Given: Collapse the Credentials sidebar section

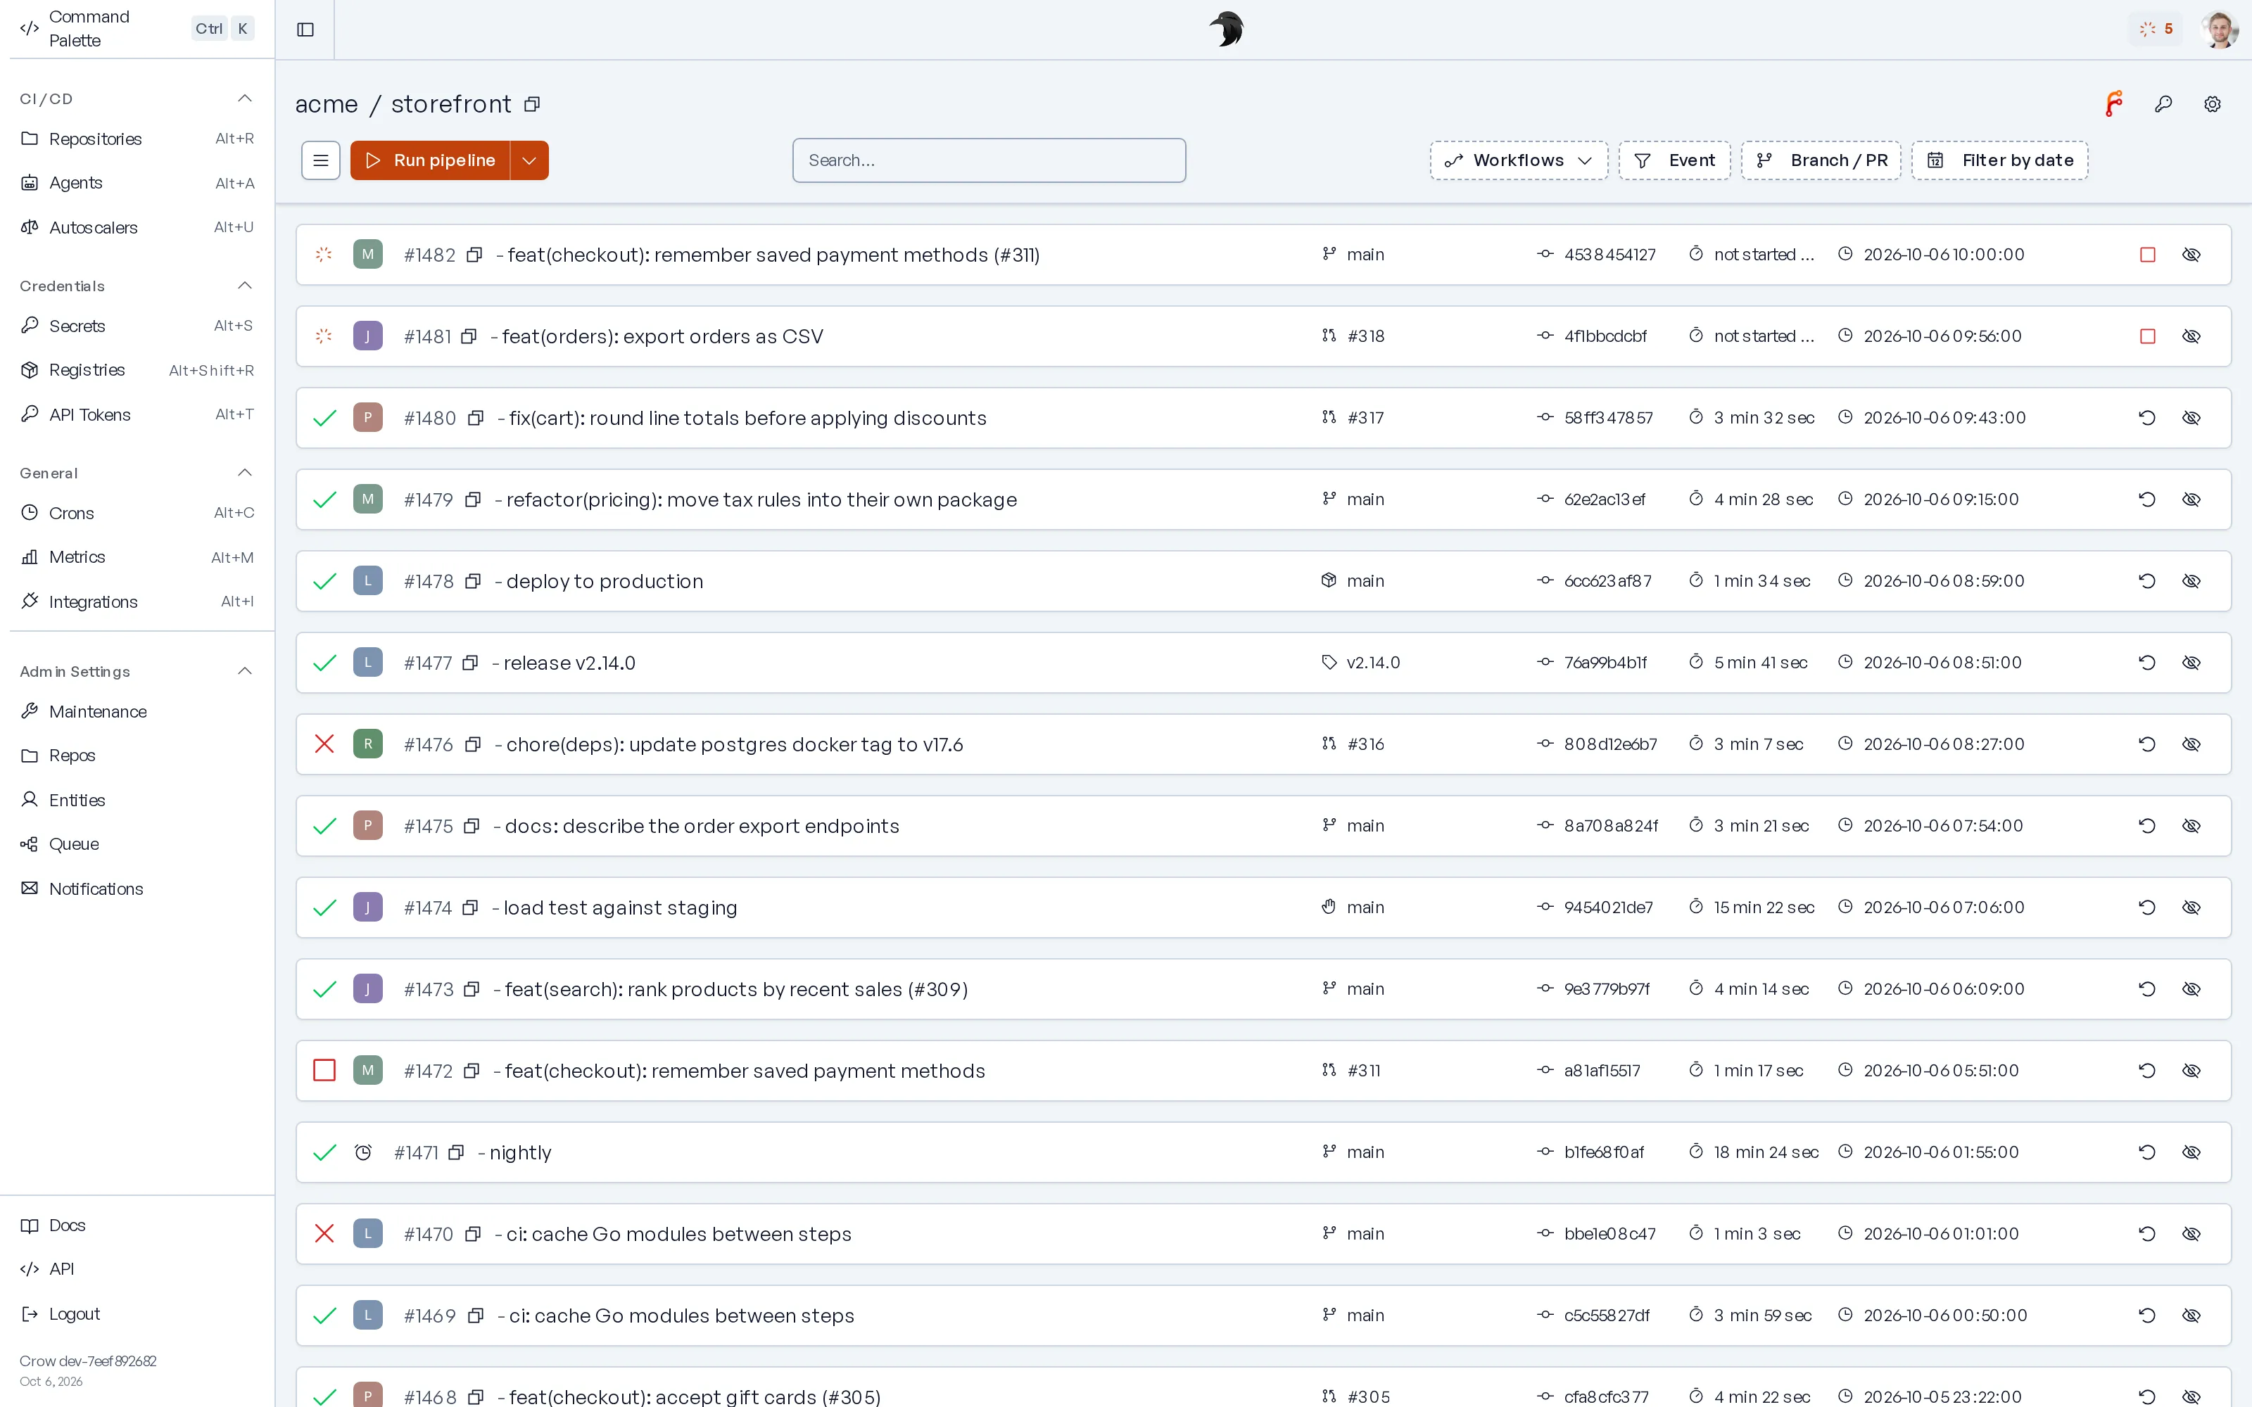Looking at the screenshot, I should [x=245, y=286].
